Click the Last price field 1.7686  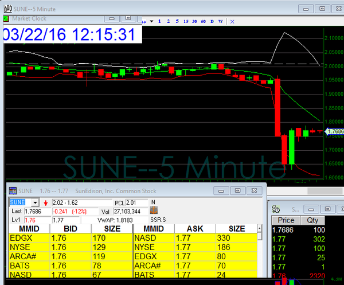click(37, 212)
